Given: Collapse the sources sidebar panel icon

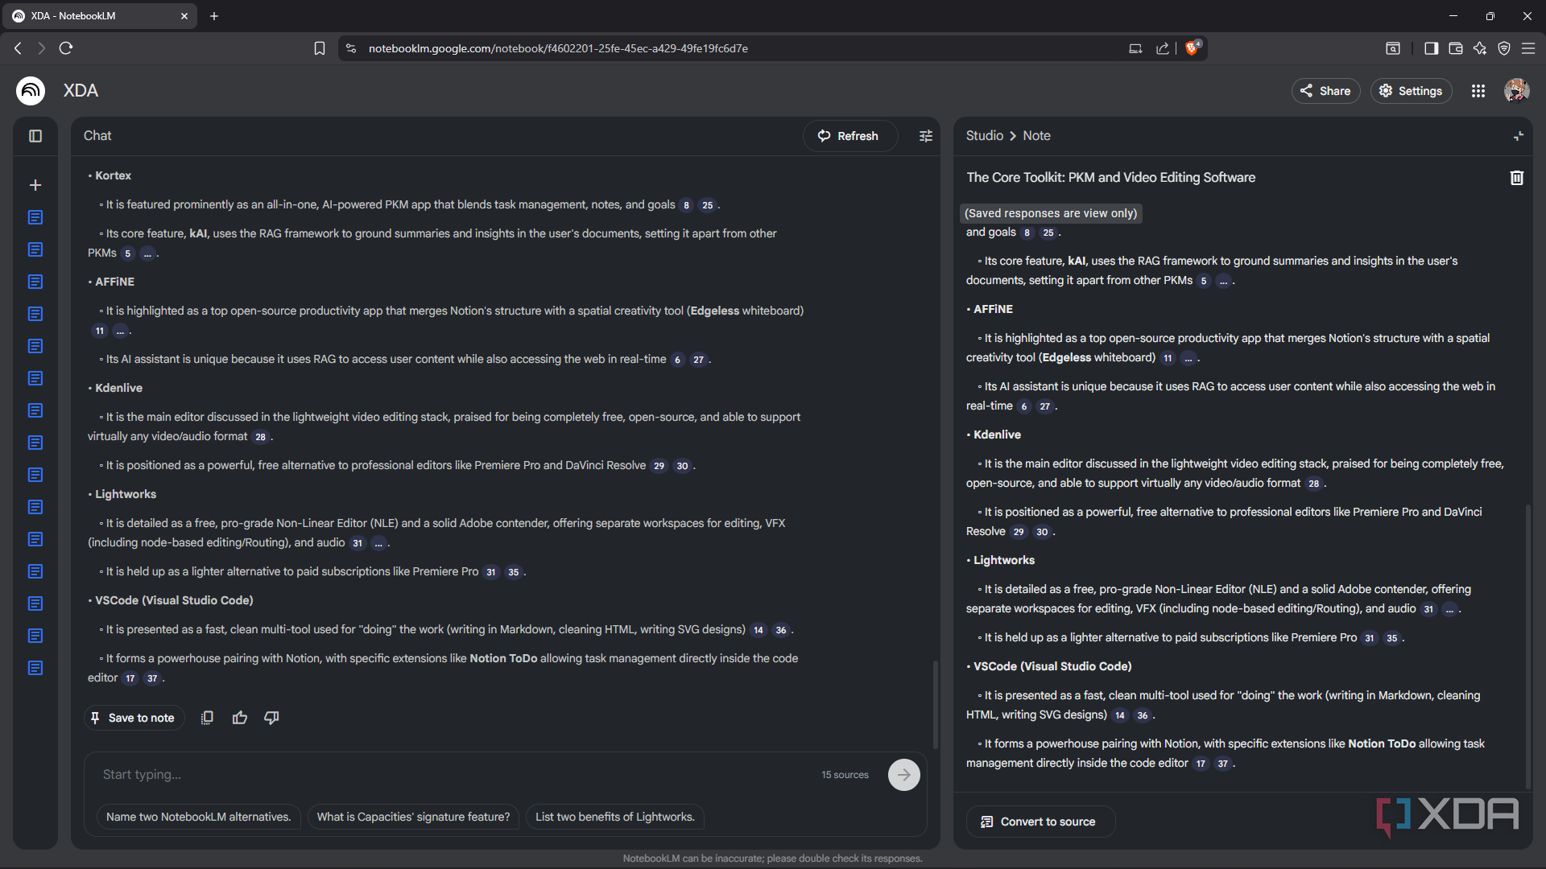Looking at the screenshot, I should (35, 136).
